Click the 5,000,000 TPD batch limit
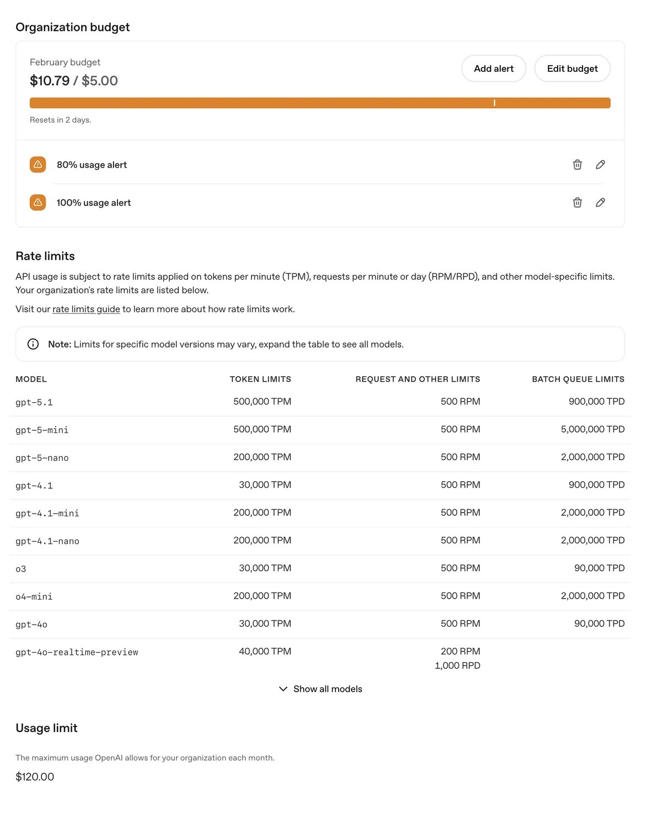This screenshot has height=816, width=662. pyautogui.click(x=592, y=429)
